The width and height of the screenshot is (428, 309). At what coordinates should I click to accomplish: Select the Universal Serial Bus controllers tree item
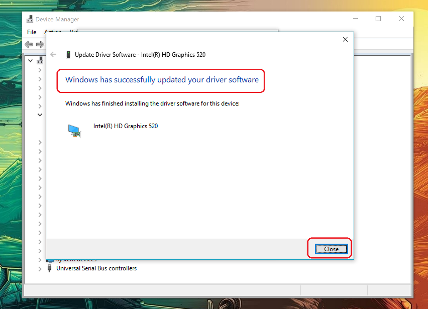(x=96, y=268)
